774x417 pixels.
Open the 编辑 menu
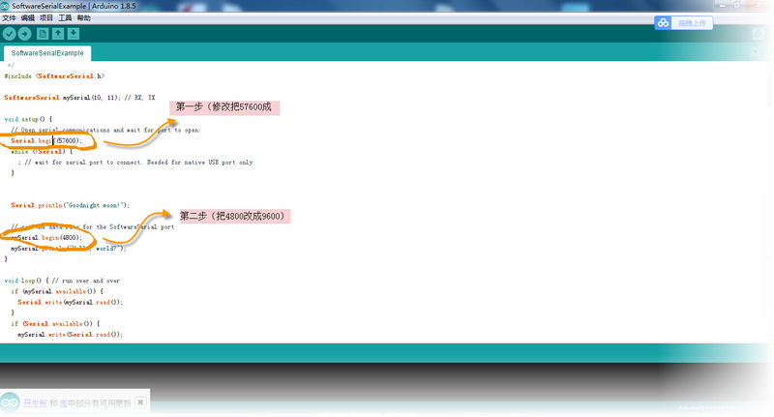click(28, 18)
